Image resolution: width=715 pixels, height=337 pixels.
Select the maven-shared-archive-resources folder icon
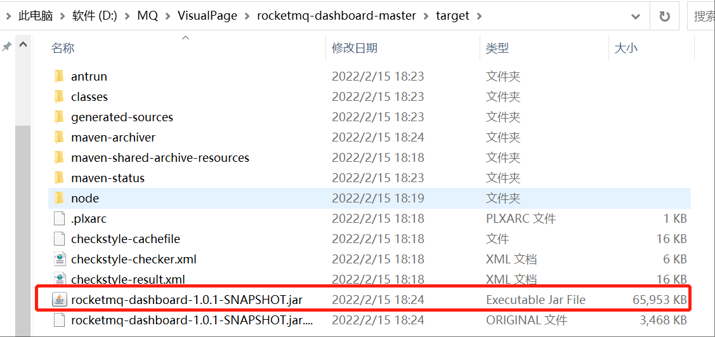click(x=59, y=158)
